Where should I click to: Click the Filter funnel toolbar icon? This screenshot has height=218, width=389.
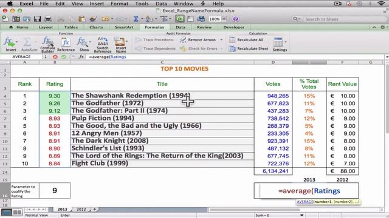tap(164, 19)
